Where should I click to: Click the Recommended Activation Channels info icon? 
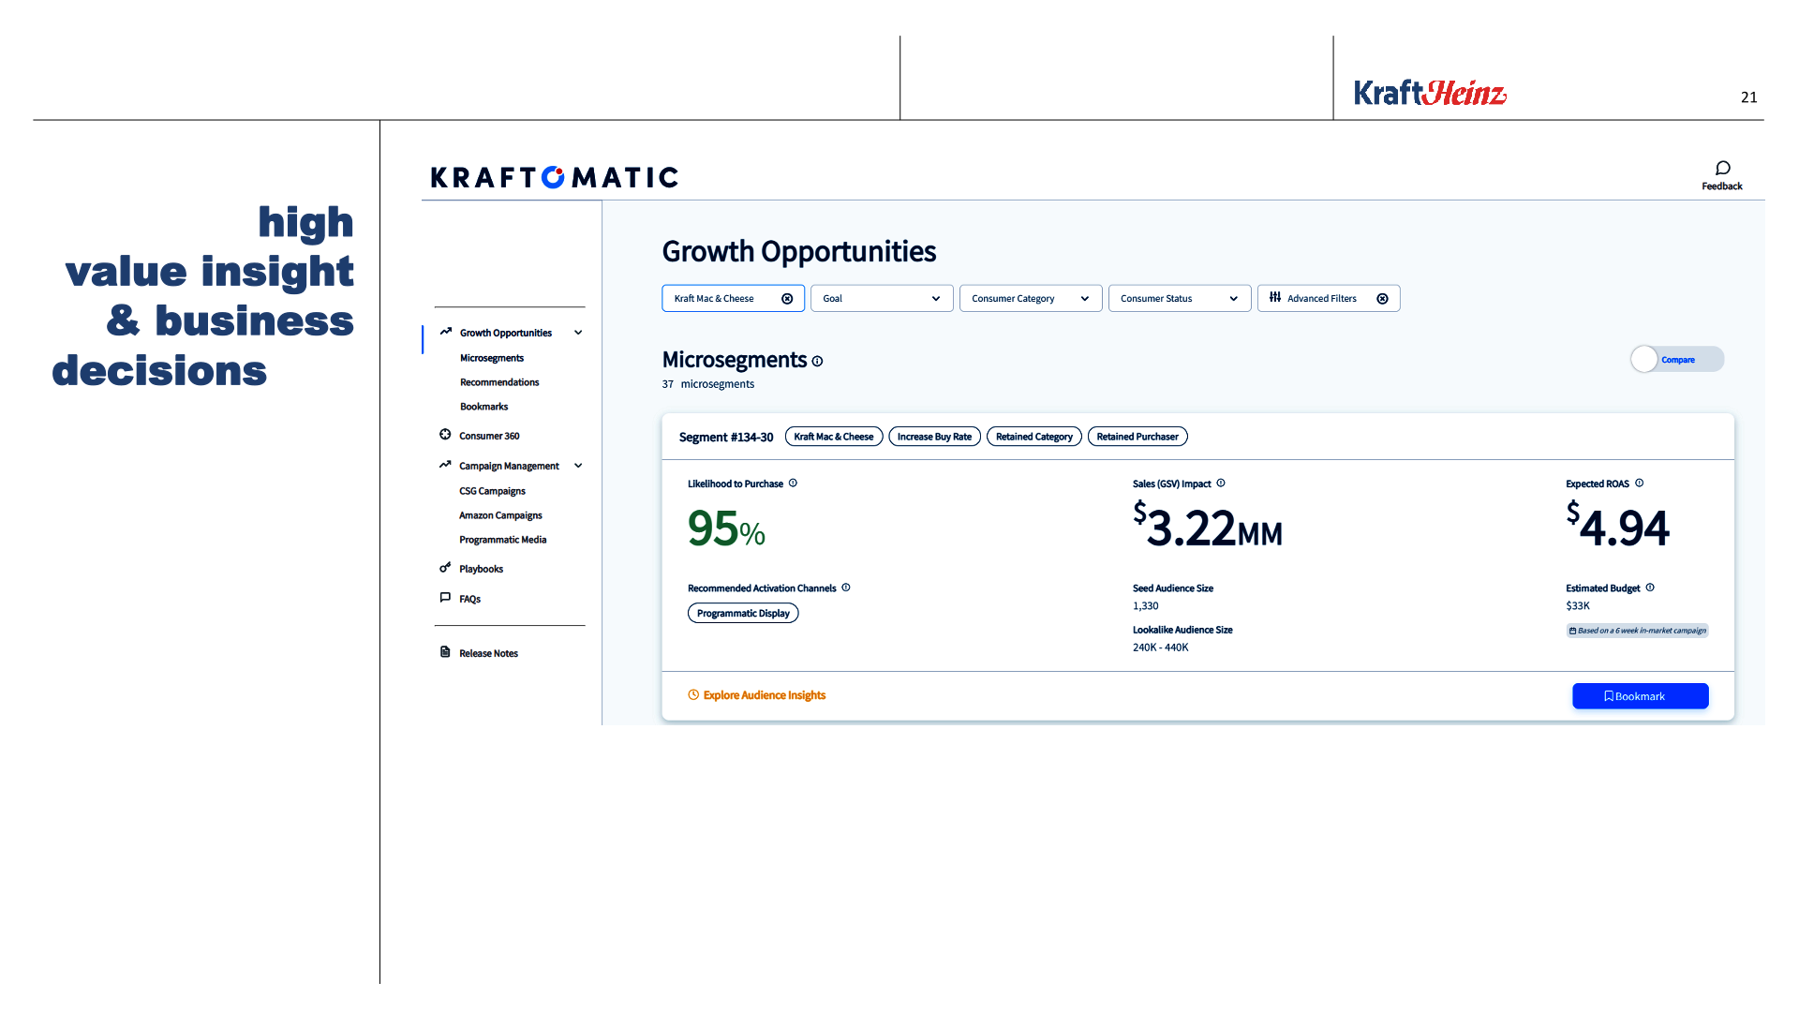click(846, 588)
